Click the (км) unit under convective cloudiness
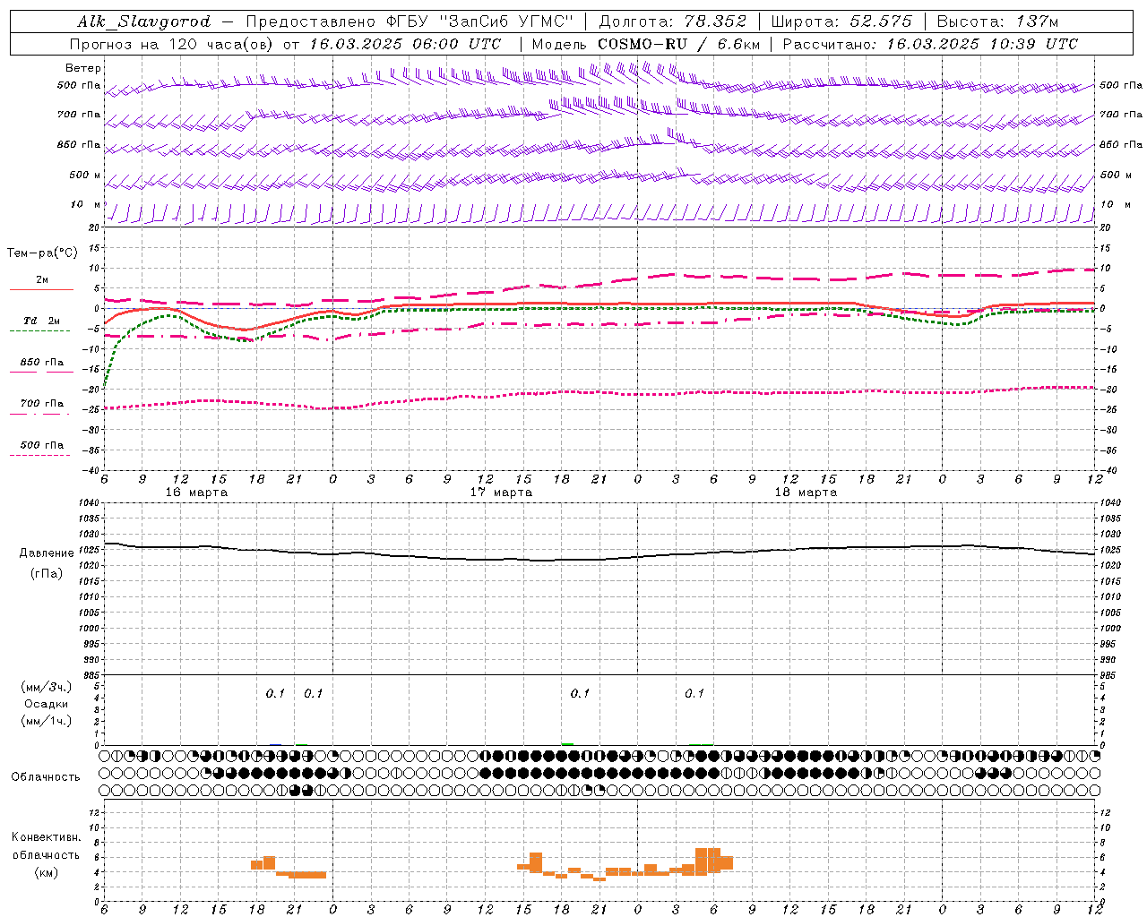This screenshot has height=917, width=1147. 46,872
